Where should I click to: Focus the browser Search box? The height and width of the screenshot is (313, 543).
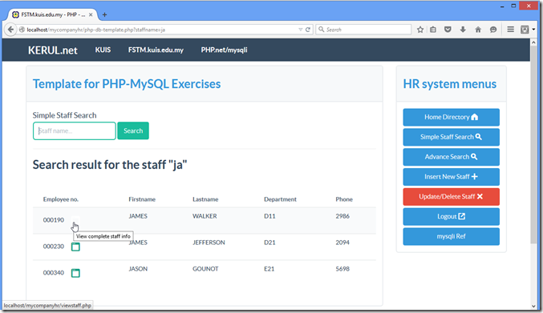pyautogui.click(x=363, y=30)
